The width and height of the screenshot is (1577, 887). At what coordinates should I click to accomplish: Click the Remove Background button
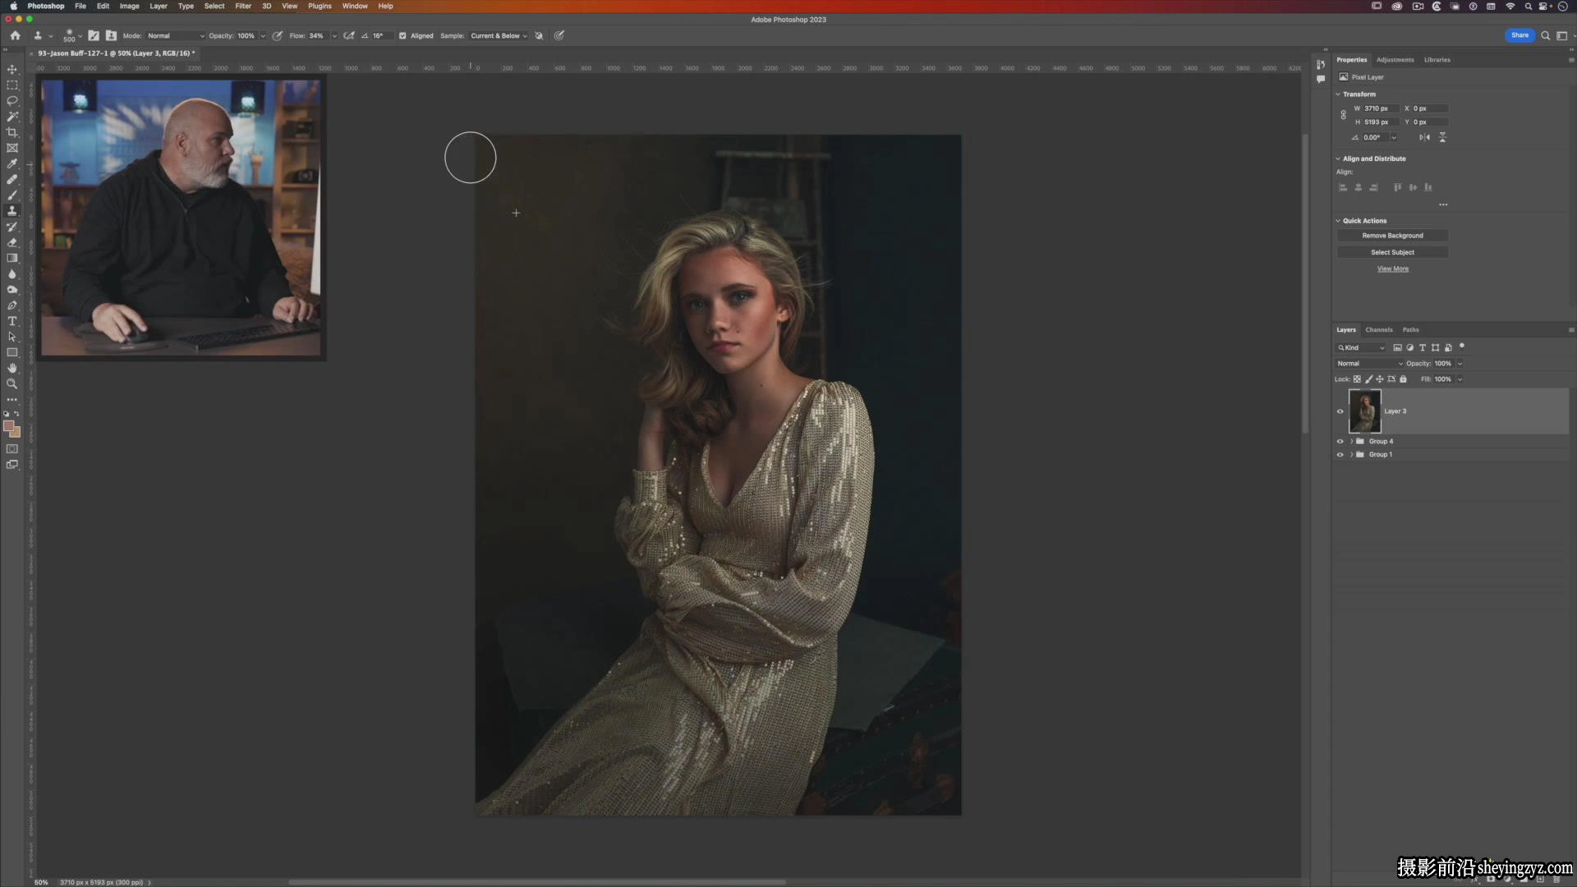(1392, 236)
